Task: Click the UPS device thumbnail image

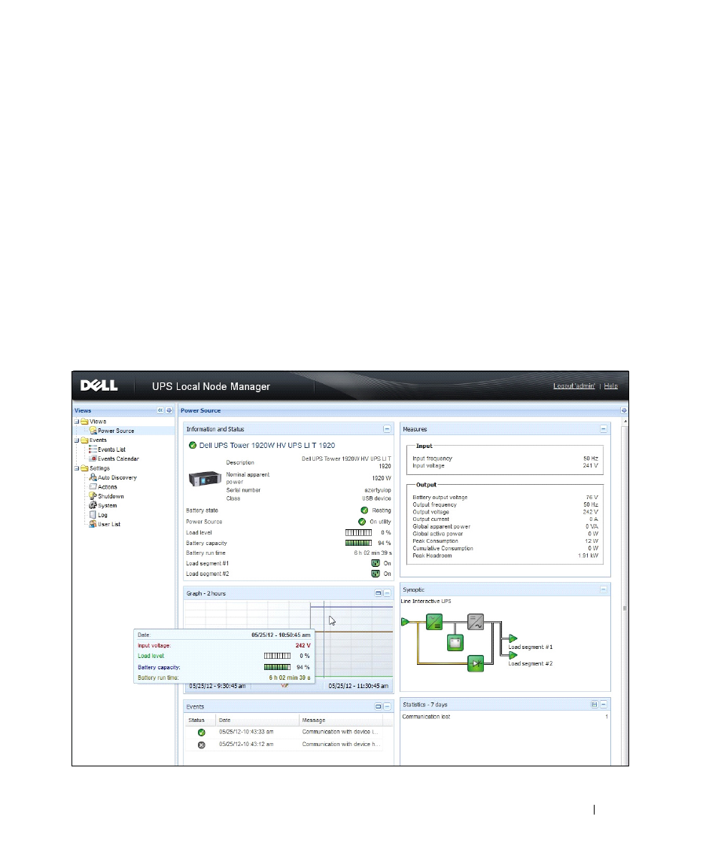Action: (205, 479)
